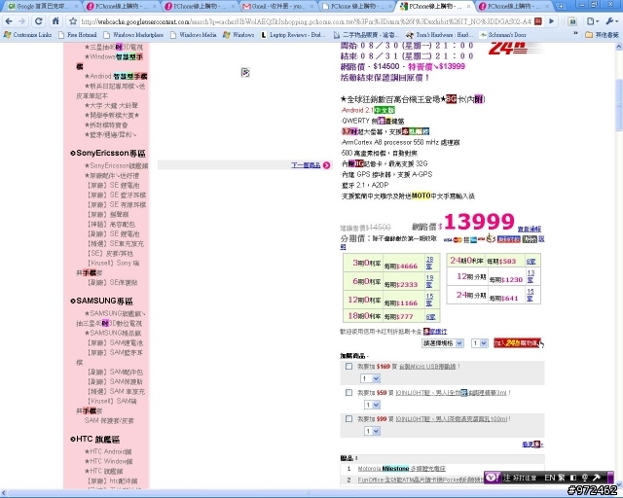Open the page menu document icon
The height and width of the screenshot is (498, 623).
(593, 21)
